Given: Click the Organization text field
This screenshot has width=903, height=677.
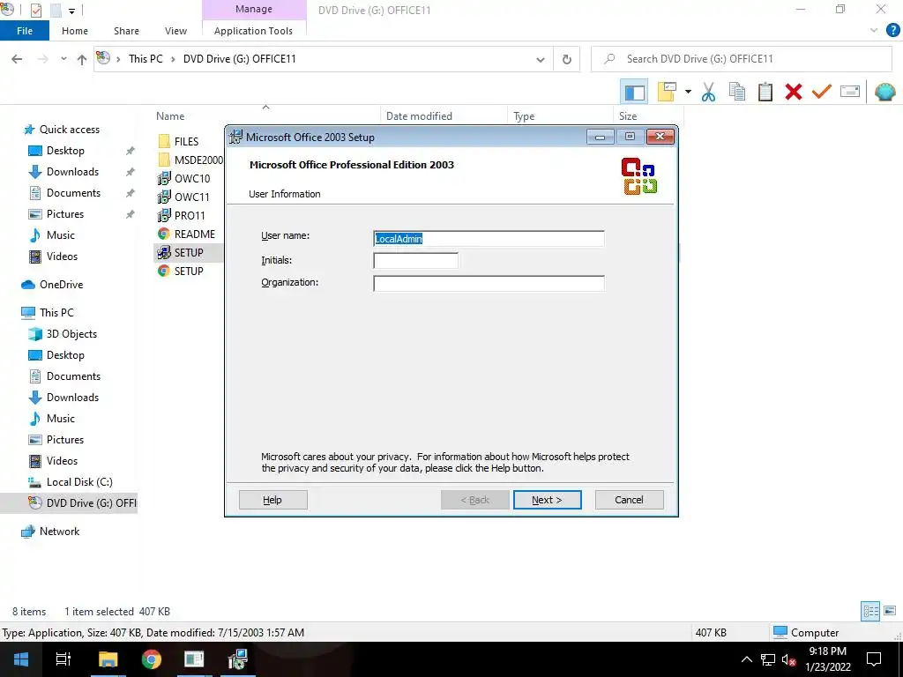Looking at the screenshot, I should [489, 283].
